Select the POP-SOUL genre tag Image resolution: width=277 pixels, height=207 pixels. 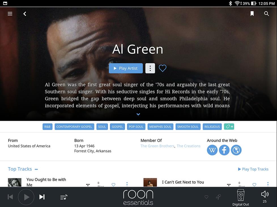136,127
